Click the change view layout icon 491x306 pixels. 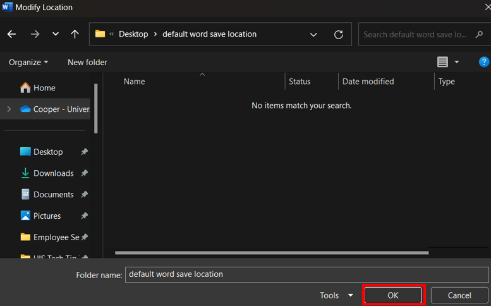[442, 62]
